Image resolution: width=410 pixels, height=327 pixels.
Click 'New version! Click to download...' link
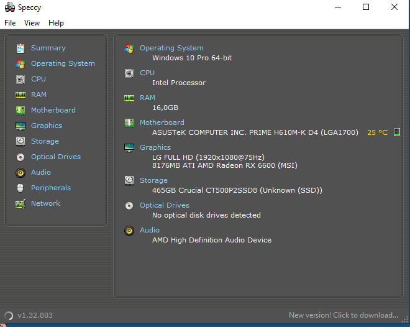point(344,315)
